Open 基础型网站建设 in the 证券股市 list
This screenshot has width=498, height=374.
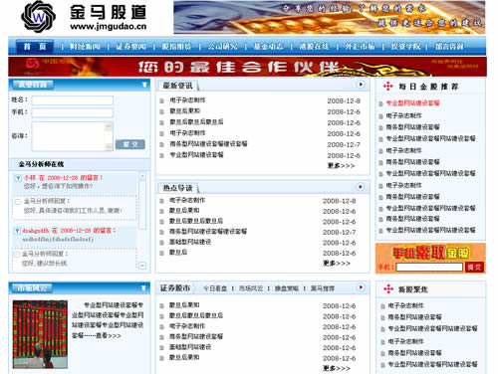coord(190,347)
